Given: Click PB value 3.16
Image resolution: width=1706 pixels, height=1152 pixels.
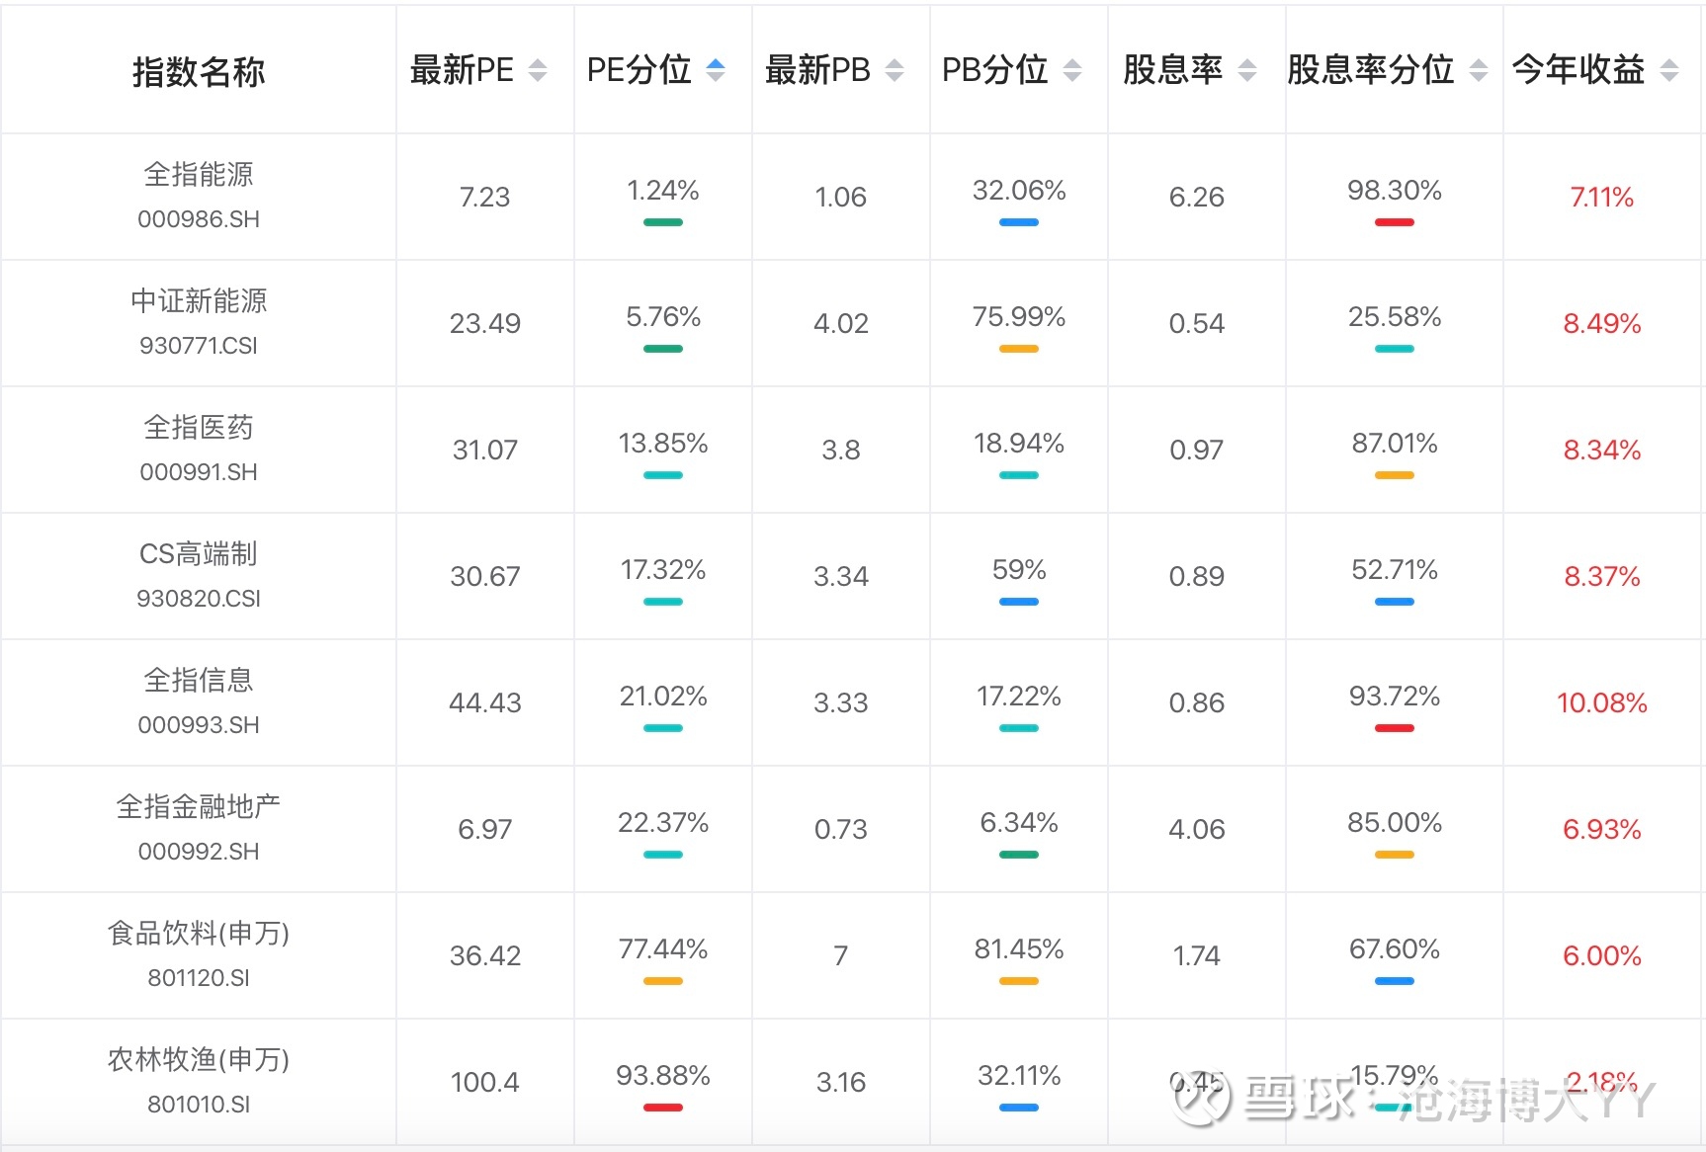Looking at the screenshot, I should click(841, 1083).
